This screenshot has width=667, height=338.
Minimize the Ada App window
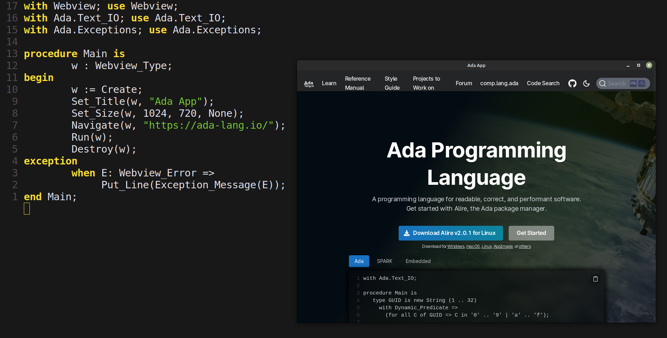628,66
